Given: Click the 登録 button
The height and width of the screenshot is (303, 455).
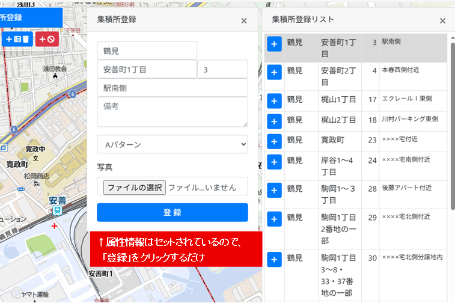Looking at the screenshot, I should coord(173,212).
